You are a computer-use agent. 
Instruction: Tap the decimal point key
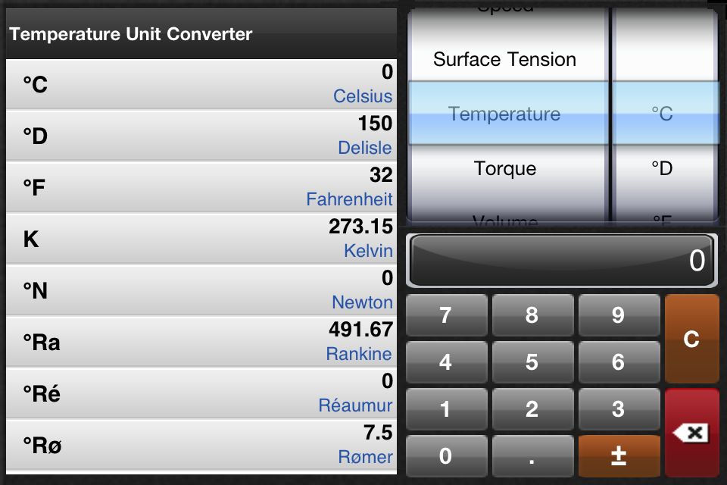click(x=532, y=455)
